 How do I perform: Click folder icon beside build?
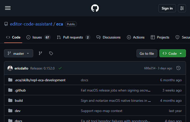point(10,100)
